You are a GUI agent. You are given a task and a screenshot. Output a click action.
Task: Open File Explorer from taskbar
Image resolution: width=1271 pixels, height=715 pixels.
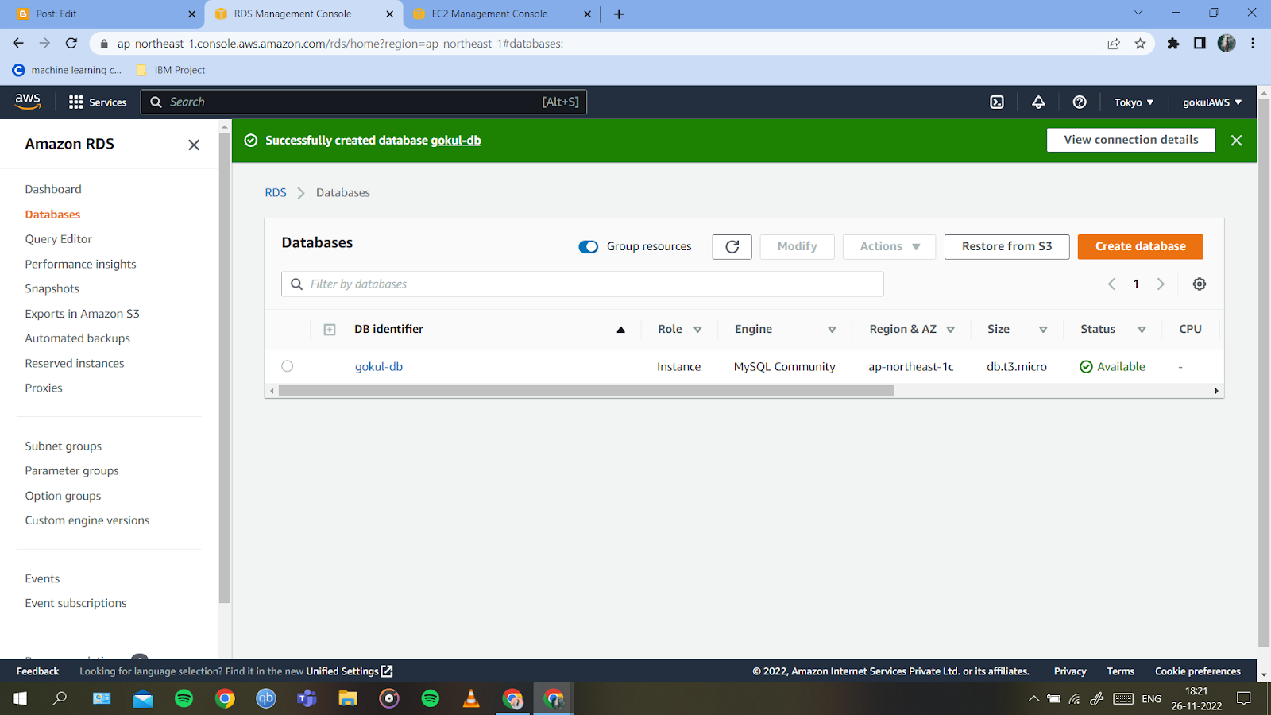coord(348,699)
